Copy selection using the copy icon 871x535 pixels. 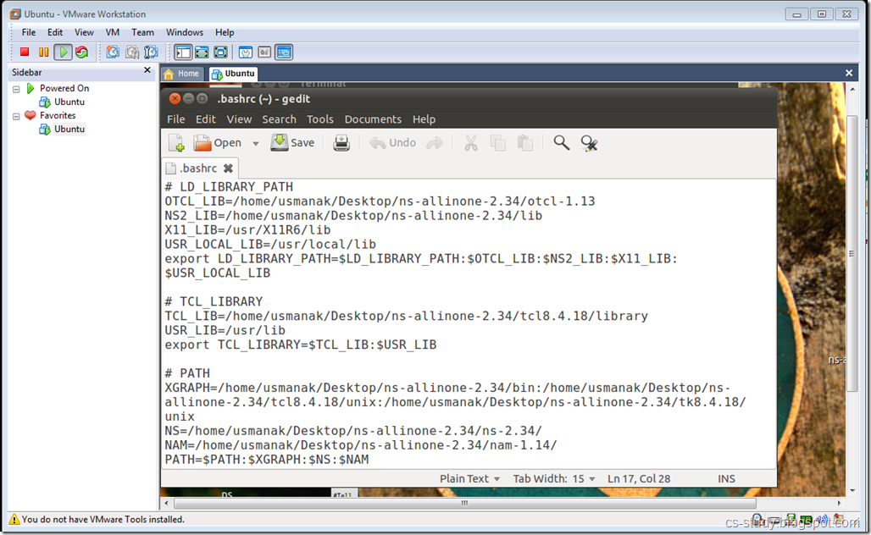pyautogui.click(x=497, y=143)
